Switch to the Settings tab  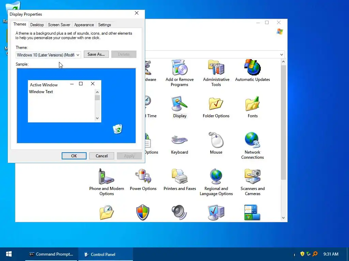pos(104,24)
